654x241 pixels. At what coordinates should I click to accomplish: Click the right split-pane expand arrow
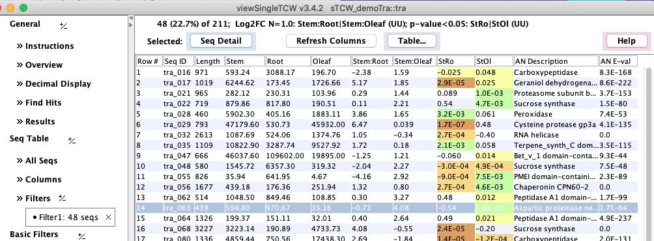[x=131, y=25]
